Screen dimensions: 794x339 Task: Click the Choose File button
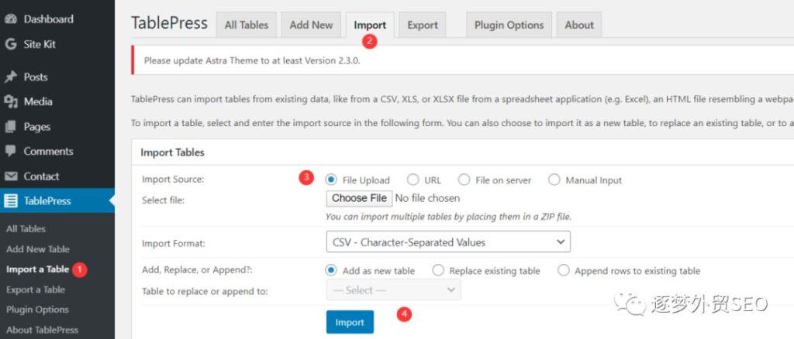tap(359, 198)
